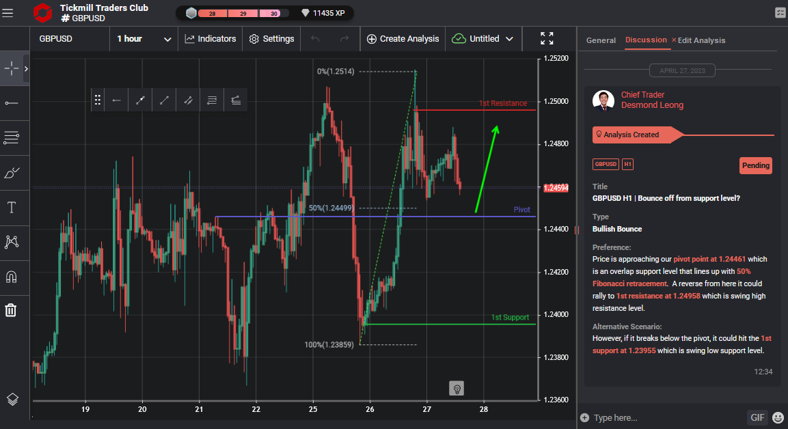Click the GBPUSD tag badge
Image resolution: width=788 pixels, height=429 pixels.
coord(606,164)
